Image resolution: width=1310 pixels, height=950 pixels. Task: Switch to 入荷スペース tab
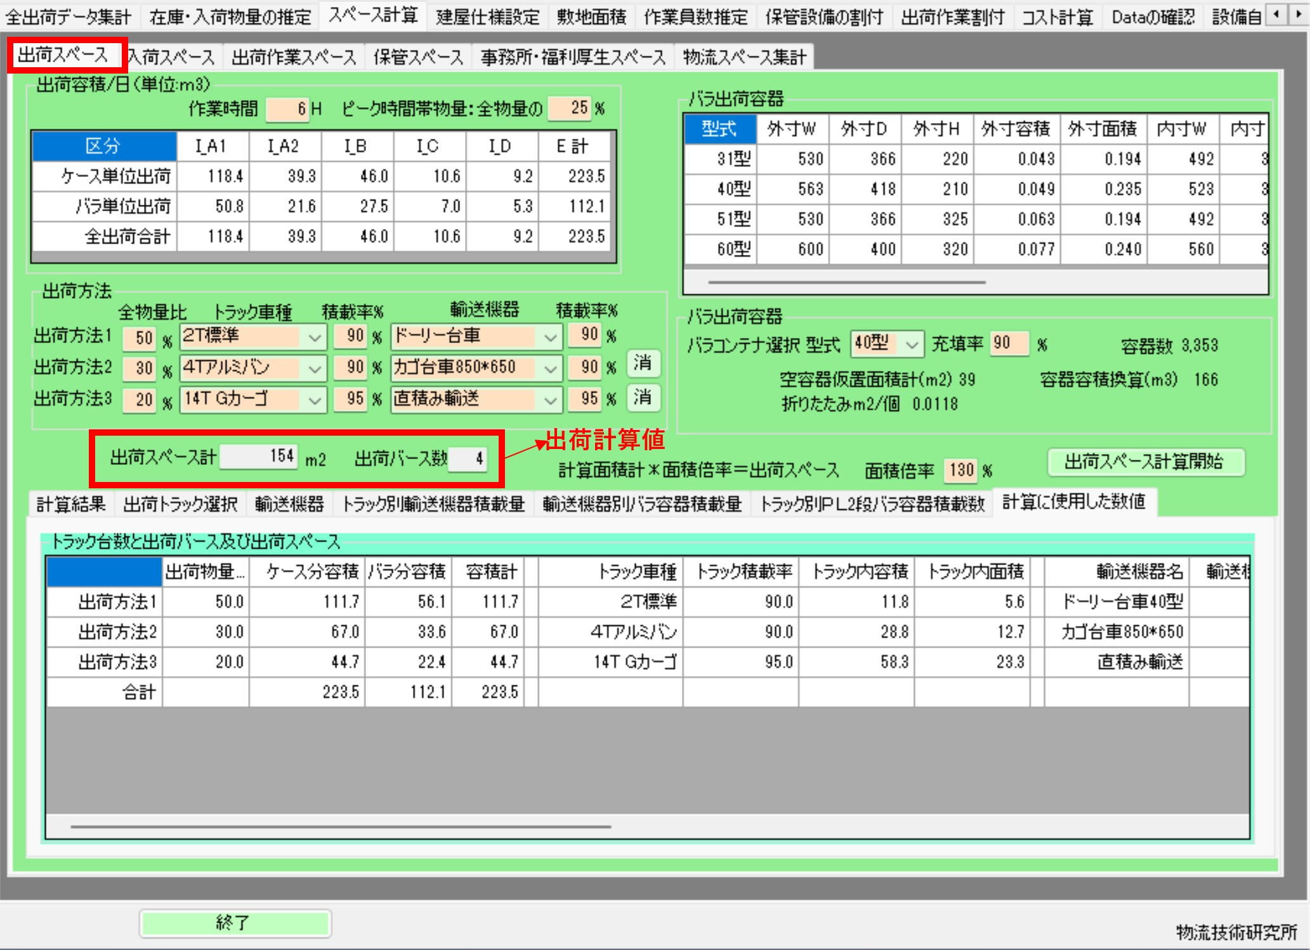pyautogui.click(x=173, y=58)
